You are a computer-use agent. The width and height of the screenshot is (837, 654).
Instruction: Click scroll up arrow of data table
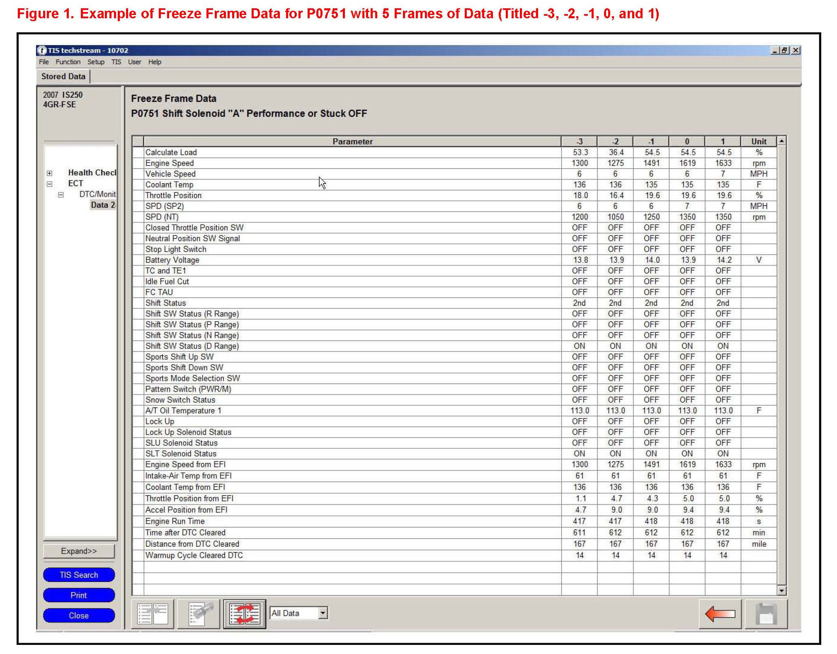781,141
